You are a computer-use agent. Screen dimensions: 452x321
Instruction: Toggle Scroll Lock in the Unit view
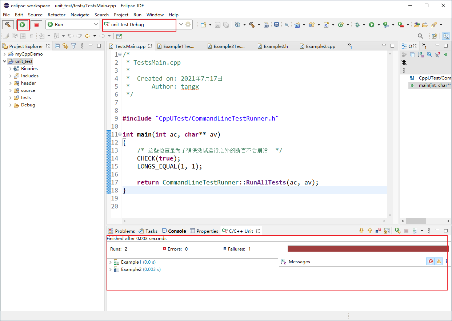387,231
